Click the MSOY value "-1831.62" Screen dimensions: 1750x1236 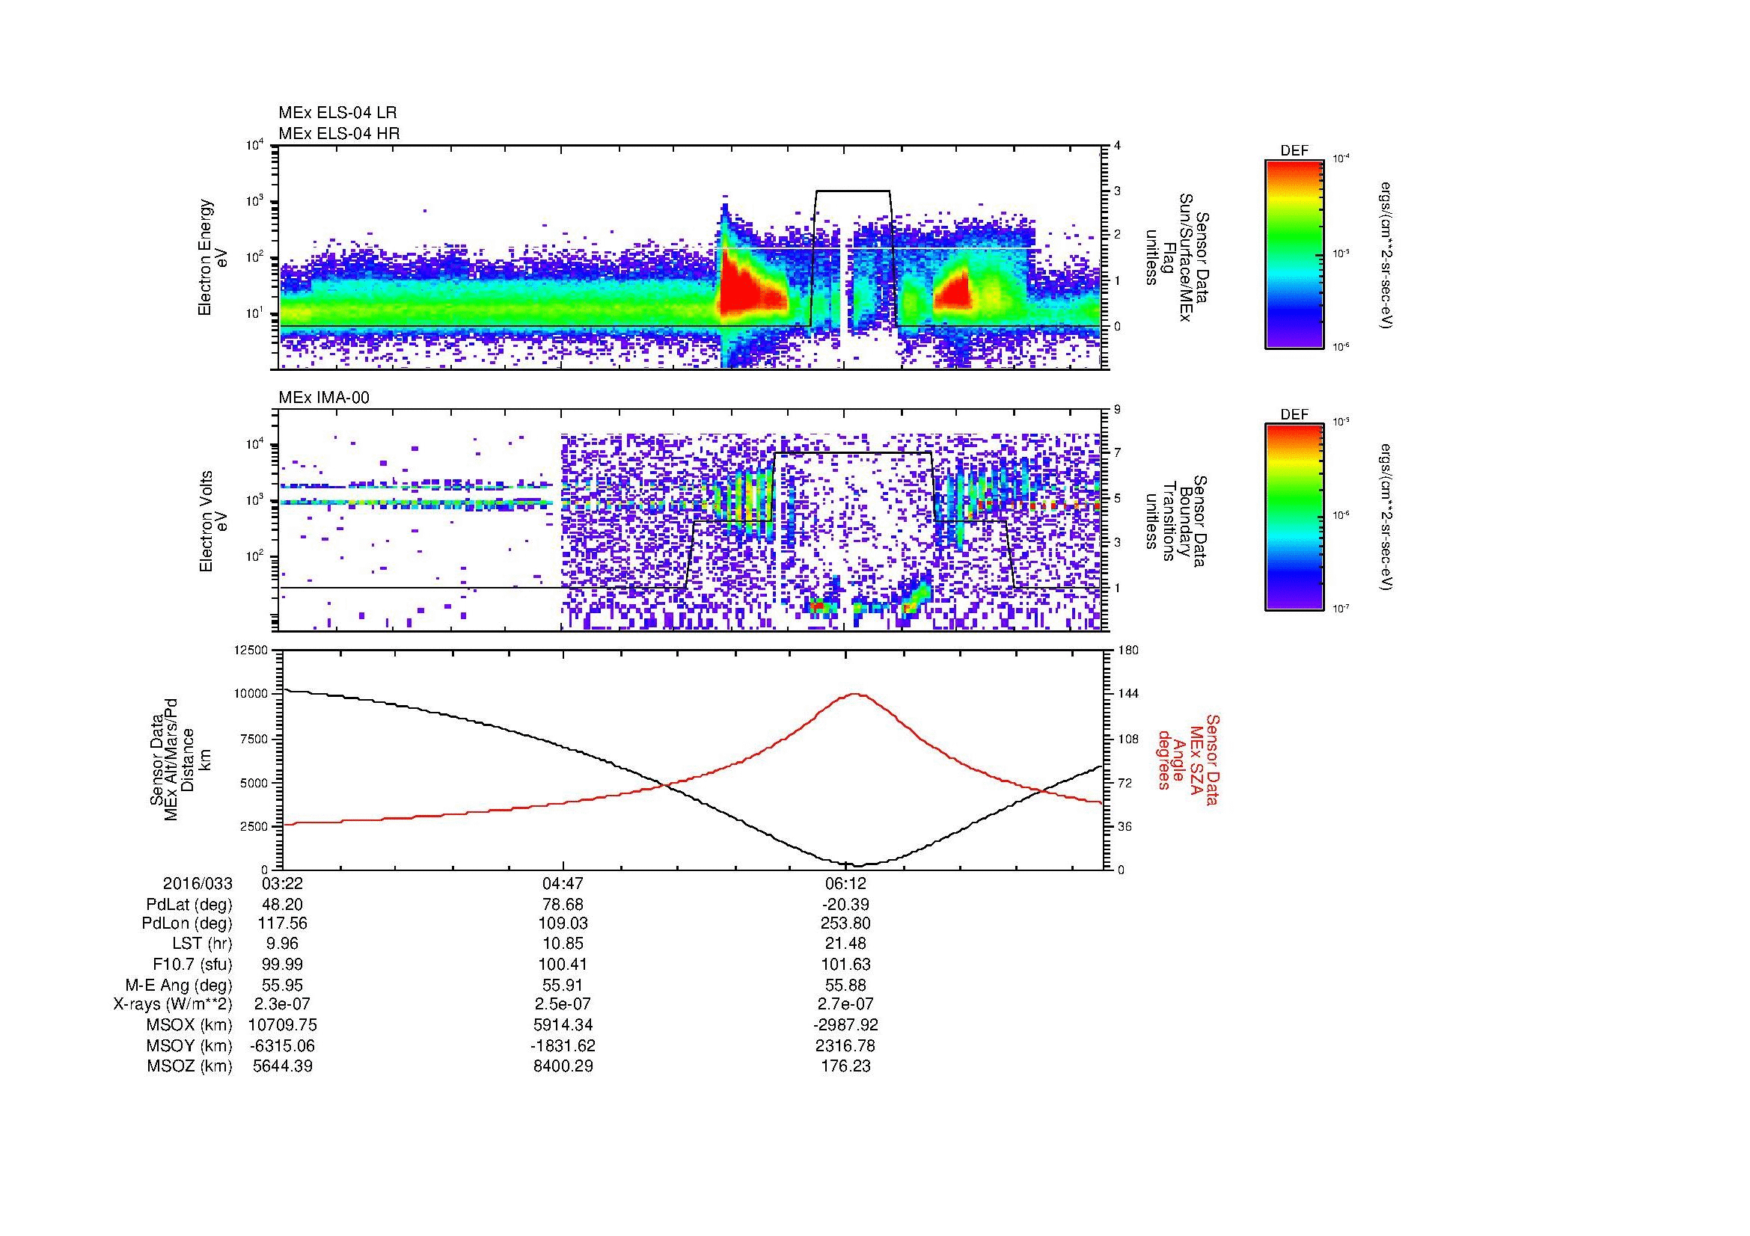(563, 1045)
